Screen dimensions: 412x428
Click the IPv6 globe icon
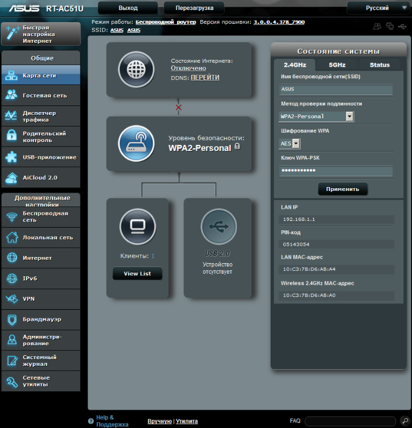[12, 278]
